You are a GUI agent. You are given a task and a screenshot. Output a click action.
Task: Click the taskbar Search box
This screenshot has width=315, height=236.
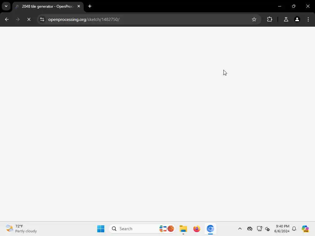(142, 229)
